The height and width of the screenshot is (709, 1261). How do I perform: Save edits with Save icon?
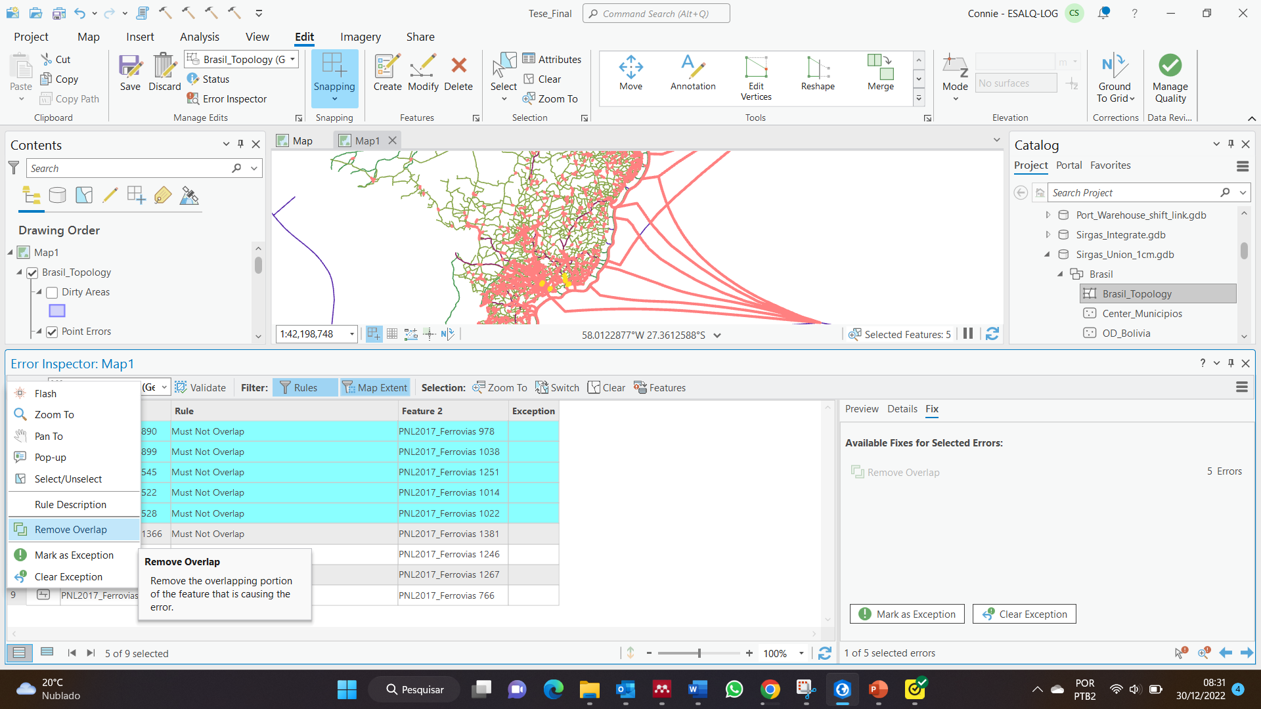[x=130, y=66]
